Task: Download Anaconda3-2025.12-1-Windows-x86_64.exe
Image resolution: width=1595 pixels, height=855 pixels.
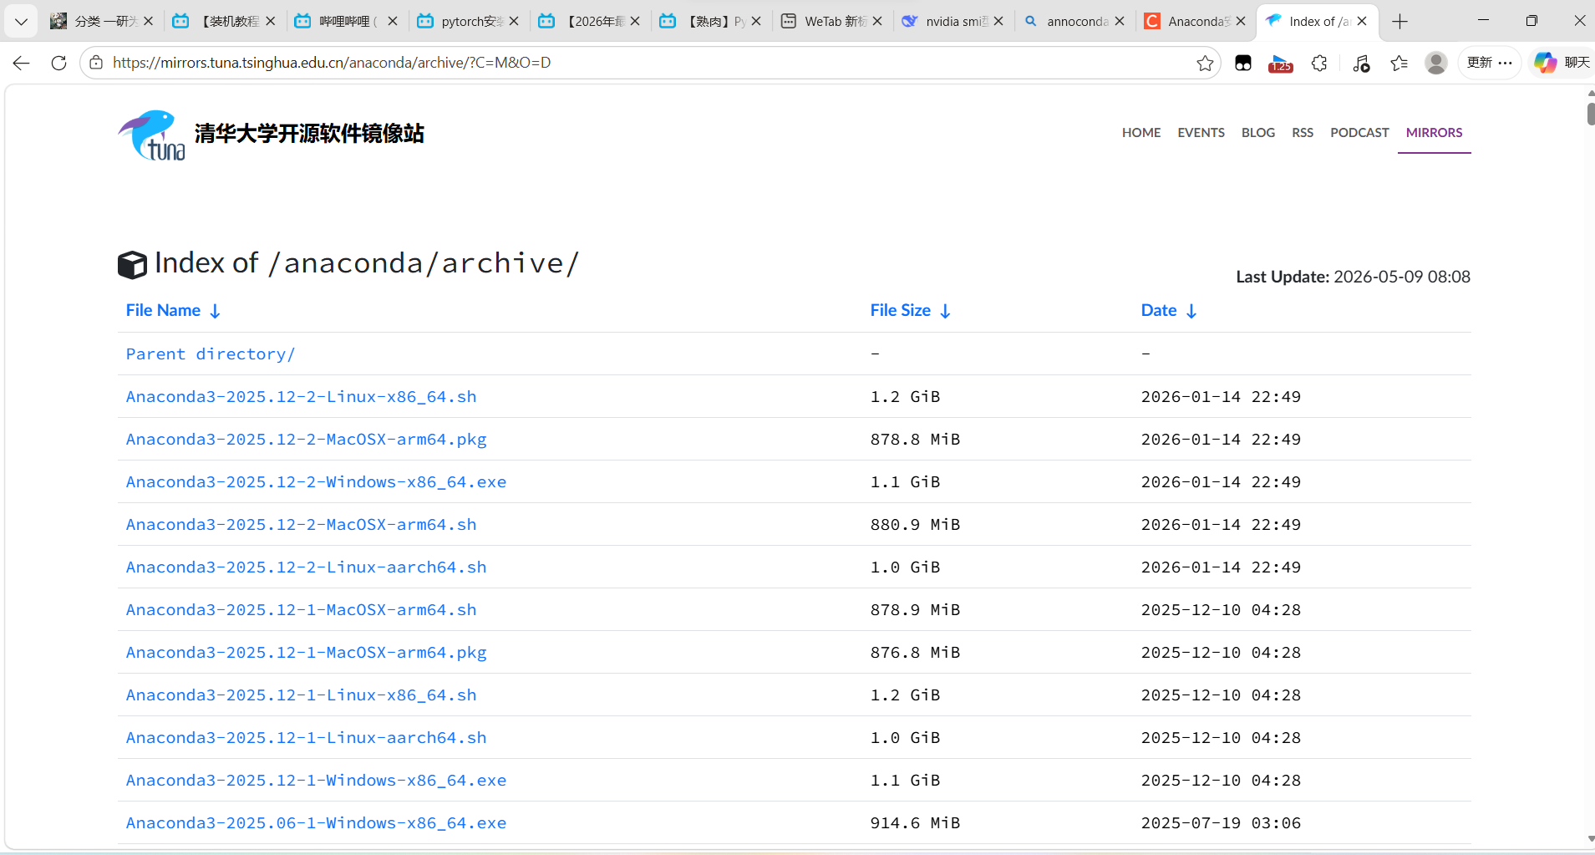Action: click(316, 781)
